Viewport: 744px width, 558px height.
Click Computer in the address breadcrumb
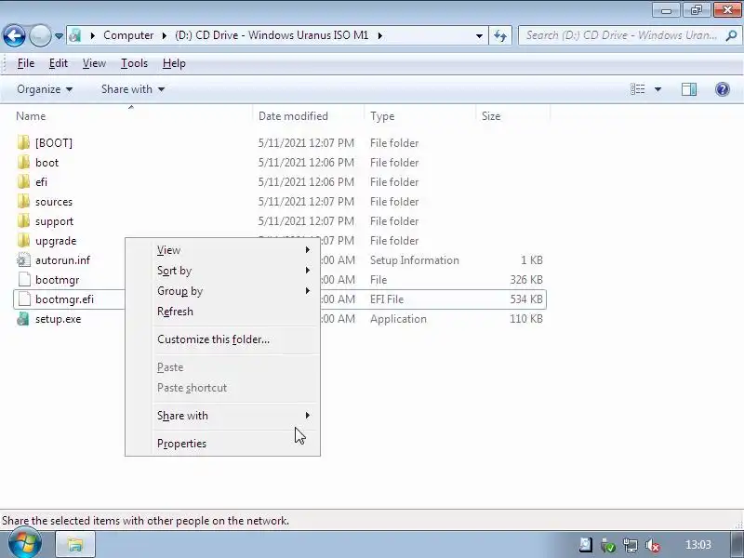(128, 35)
